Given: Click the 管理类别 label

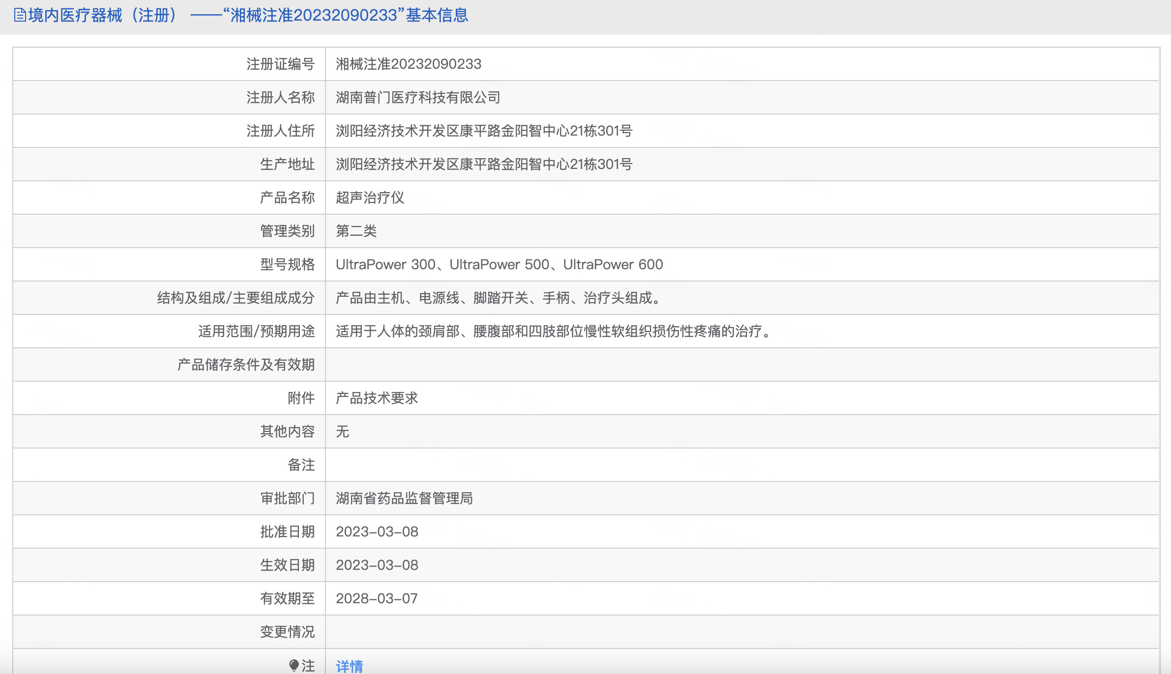Looking at the screenshot, I should coord(288,231).
